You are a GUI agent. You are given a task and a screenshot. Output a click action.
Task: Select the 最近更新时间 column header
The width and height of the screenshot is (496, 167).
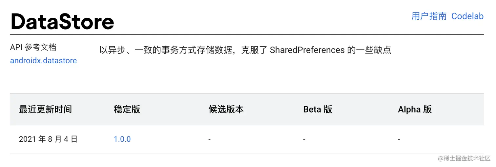click(45, 109)
